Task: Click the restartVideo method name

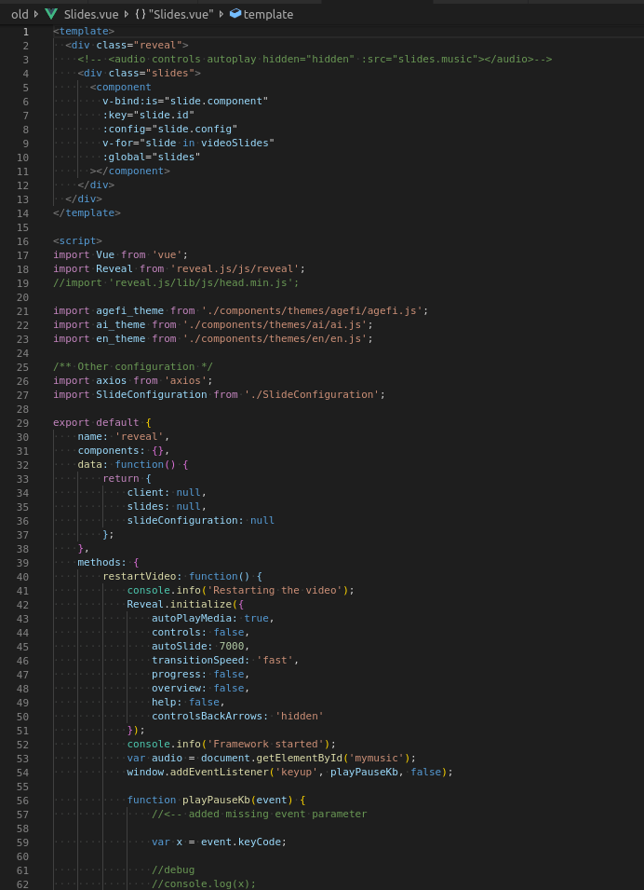Action: [x=139, y=576]
